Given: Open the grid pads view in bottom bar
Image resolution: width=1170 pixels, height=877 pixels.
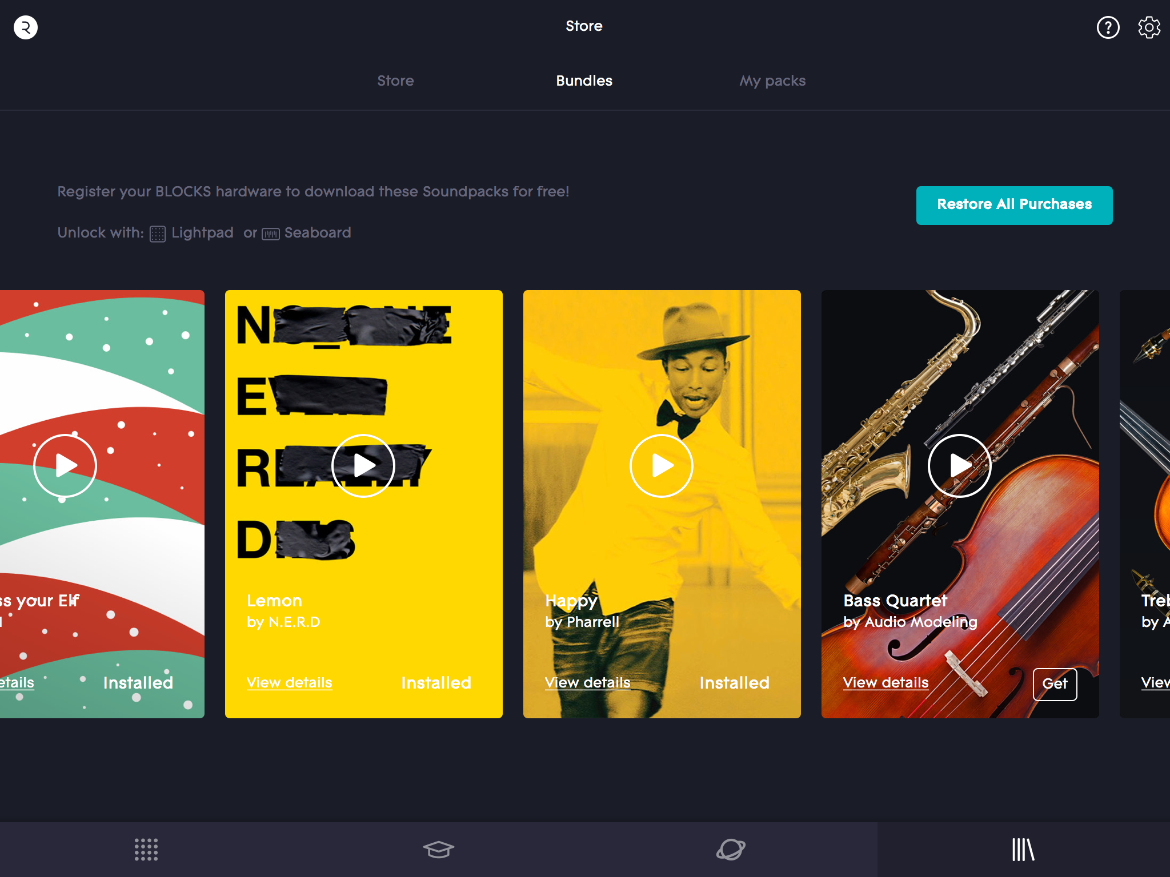Looking at the screenshot, I should pos(146,850).
